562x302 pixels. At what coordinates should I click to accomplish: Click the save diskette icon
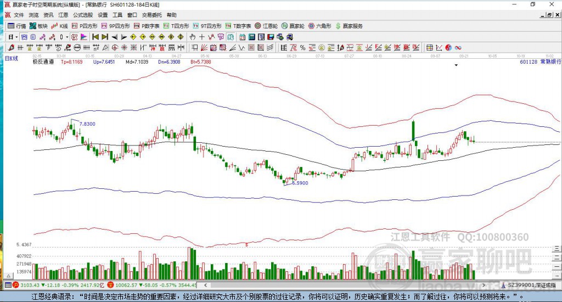point(271,37)
